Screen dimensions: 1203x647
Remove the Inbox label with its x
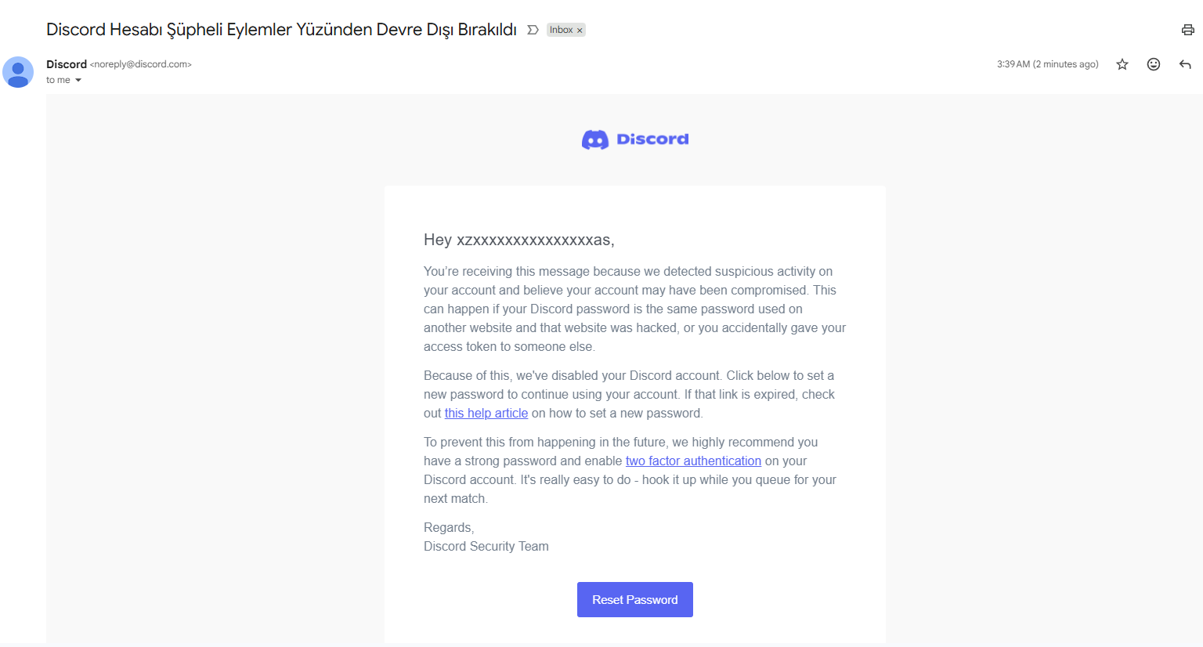[580, 31]
